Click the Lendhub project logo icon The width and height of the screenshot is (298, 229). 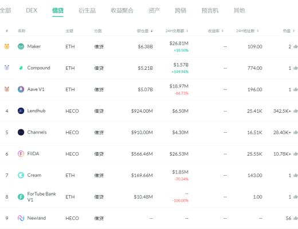21,110
